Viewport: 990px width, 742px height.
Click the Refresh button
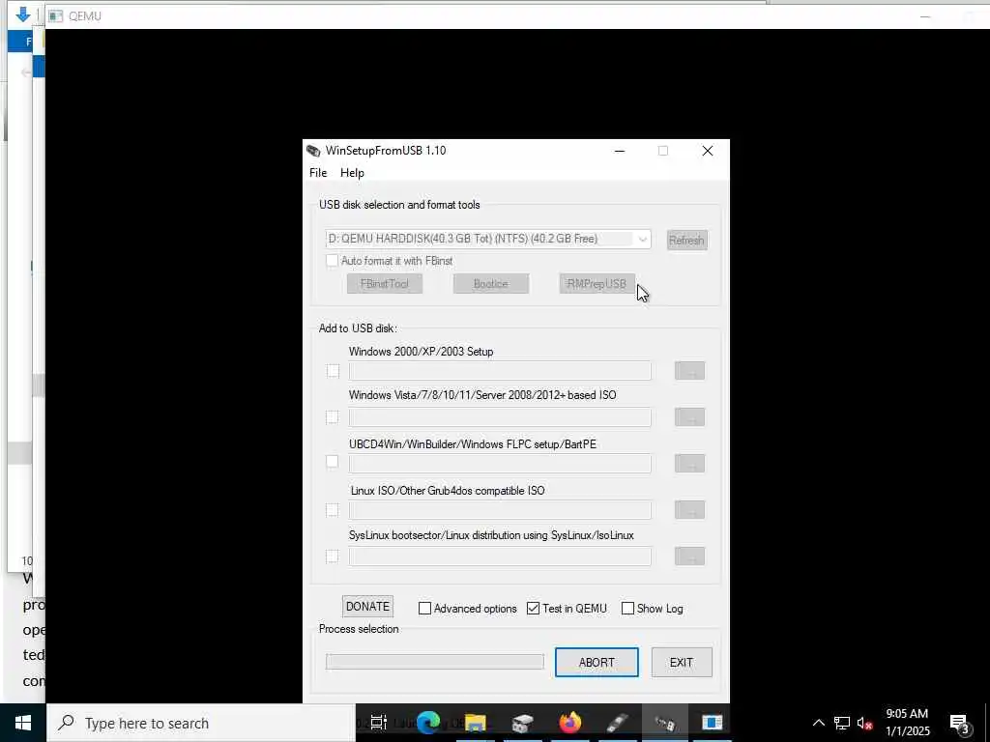pyautogui.click(x=686, y=240)
